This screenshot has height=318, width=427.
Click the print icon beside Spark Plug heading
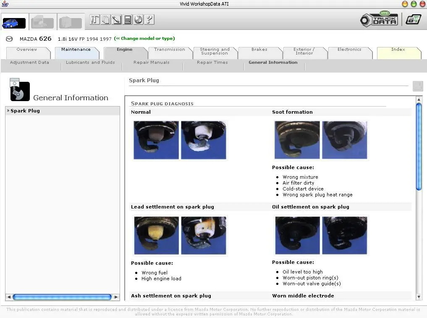(x=417, y=86)
